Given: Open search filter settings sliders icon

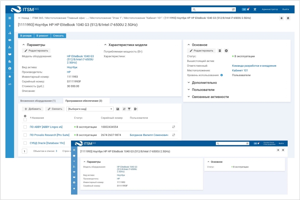Looking at the screenshot, I should point(233,9).
